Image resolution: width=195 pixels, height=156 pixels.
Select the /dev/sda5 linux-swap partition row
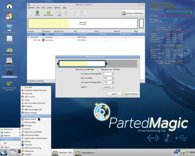[86, 40]
